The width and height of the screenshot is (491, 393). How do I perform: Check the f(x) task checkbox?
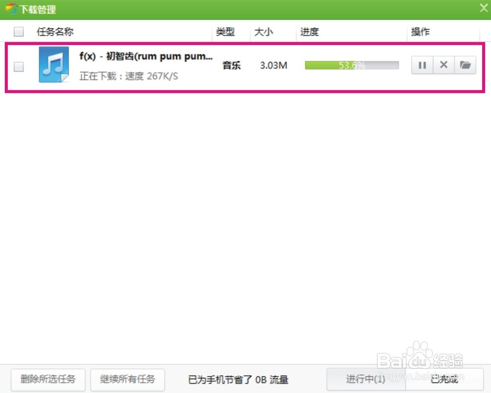[19, 67]
